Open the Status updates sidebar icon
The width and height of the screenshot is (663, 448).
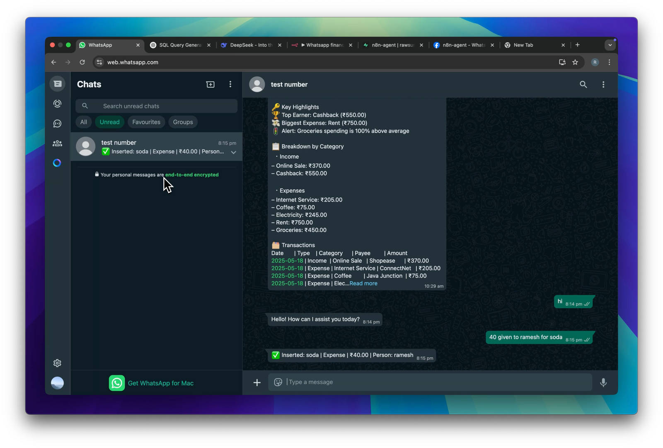click(57, 104)
